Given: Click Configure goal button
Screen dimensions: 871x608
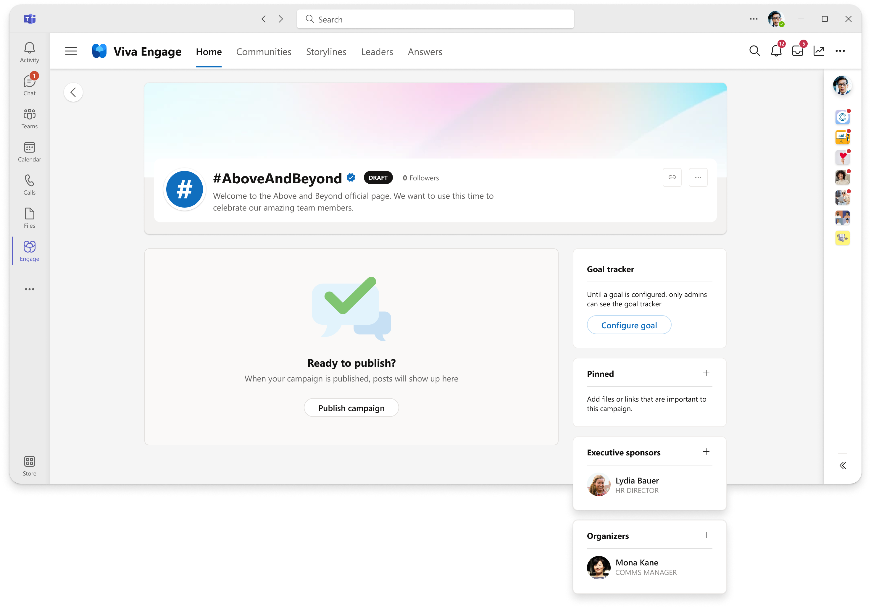Looking at the screenshot, I should pyautogui.click(x=629, y=325).
